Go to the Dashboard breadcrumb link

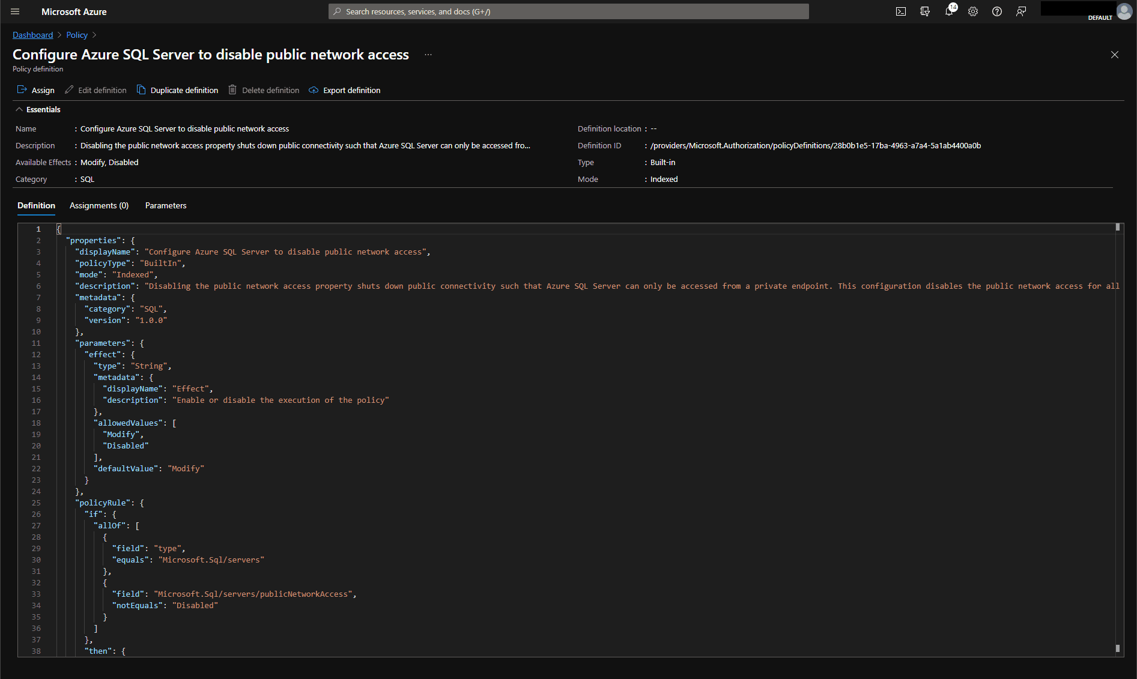[33, 35]
